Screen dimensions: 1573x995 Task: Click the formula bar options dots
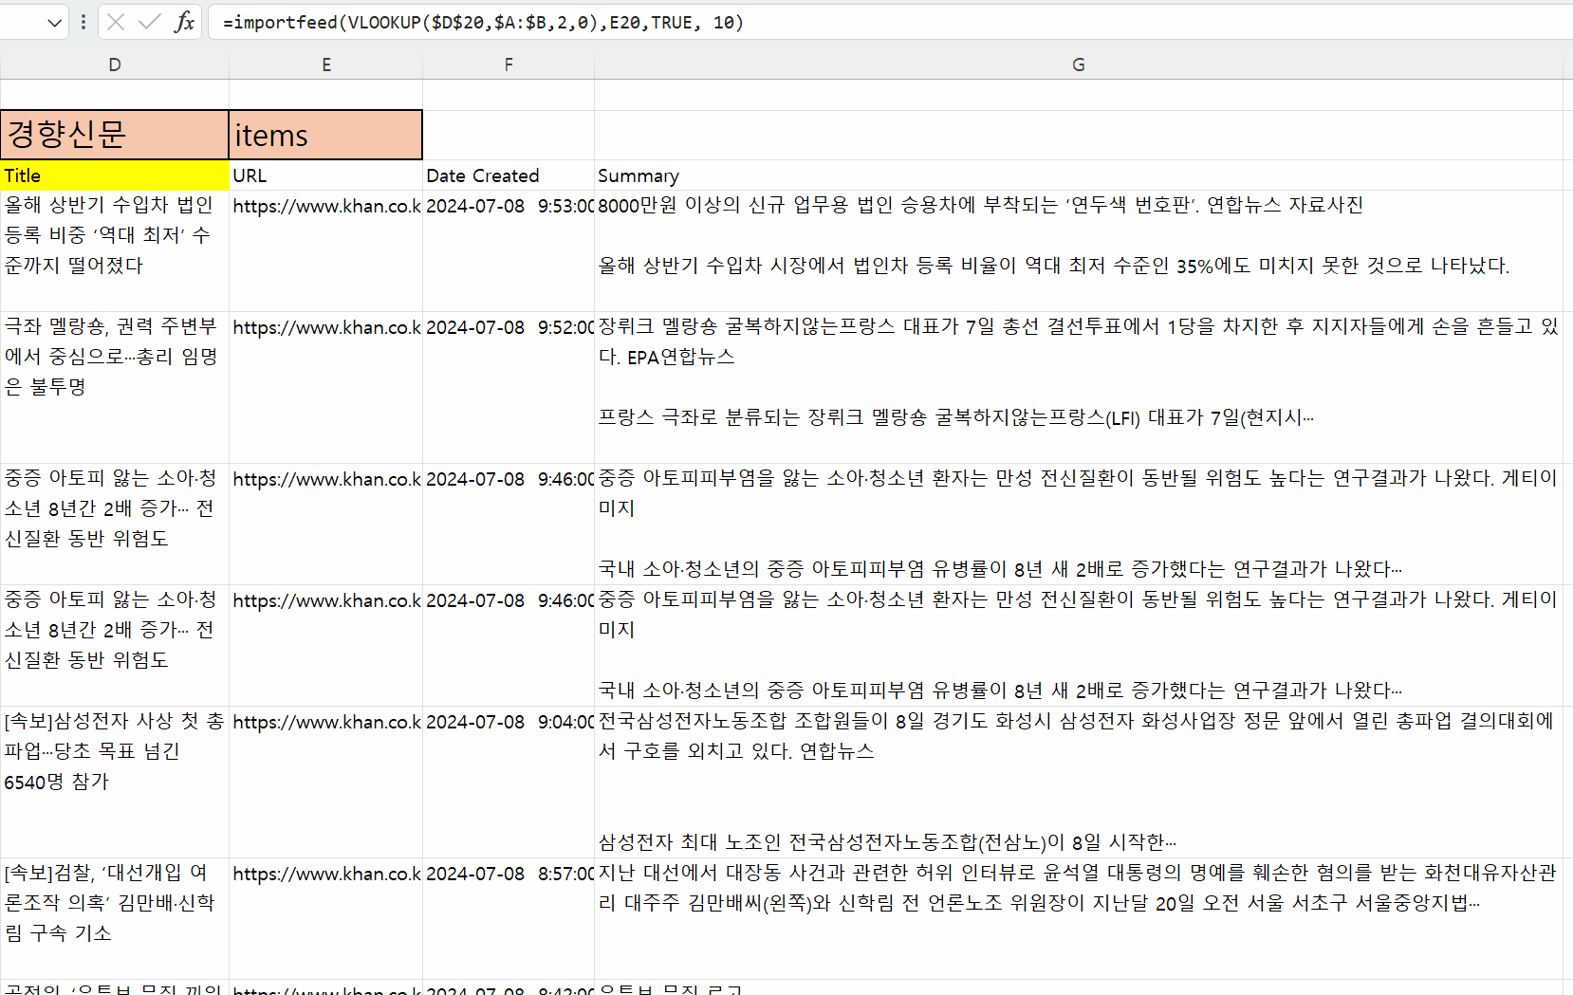[x=83, y=22]
